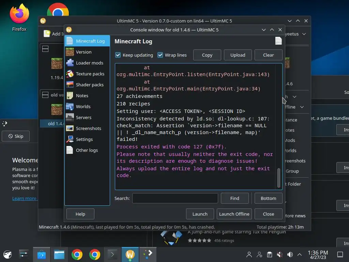Open the Konsole terminal from taskbar

pyautogui.click(x=112, y=254)
